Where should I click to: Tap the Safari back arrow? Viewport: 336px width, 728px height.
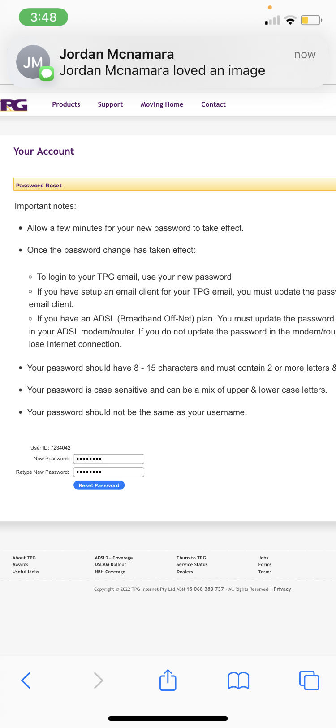coord(26,680)
